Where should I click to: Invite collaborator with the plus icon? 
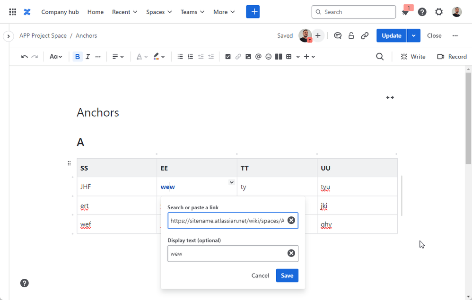pyautogui.click(x=318, y=35)
